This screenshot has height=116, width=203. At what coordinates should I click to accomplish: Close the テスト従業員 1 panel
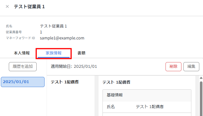point(7,7)
